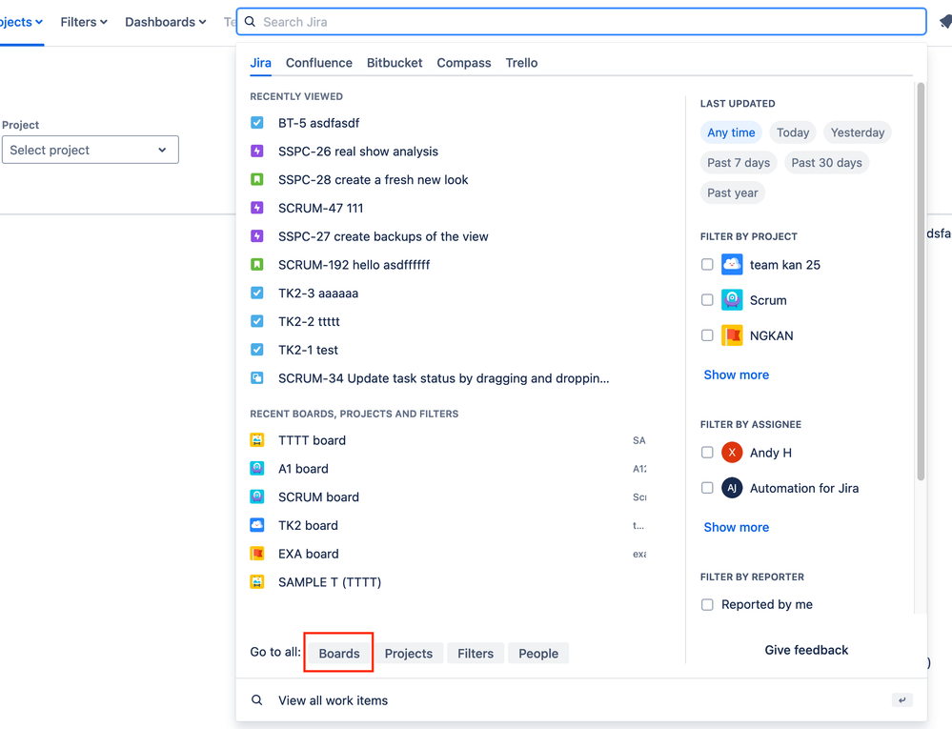The image size is (952, 729).
Task: Tick the NGKAN project checkbox
Action: point(707,335)
